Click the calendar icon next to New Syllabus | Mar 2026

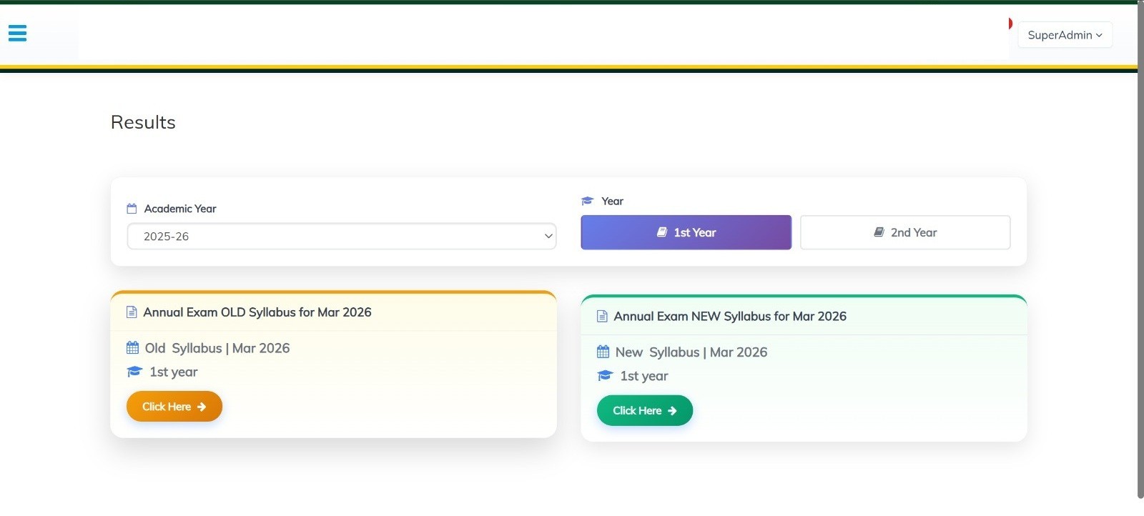click(603, 352)
